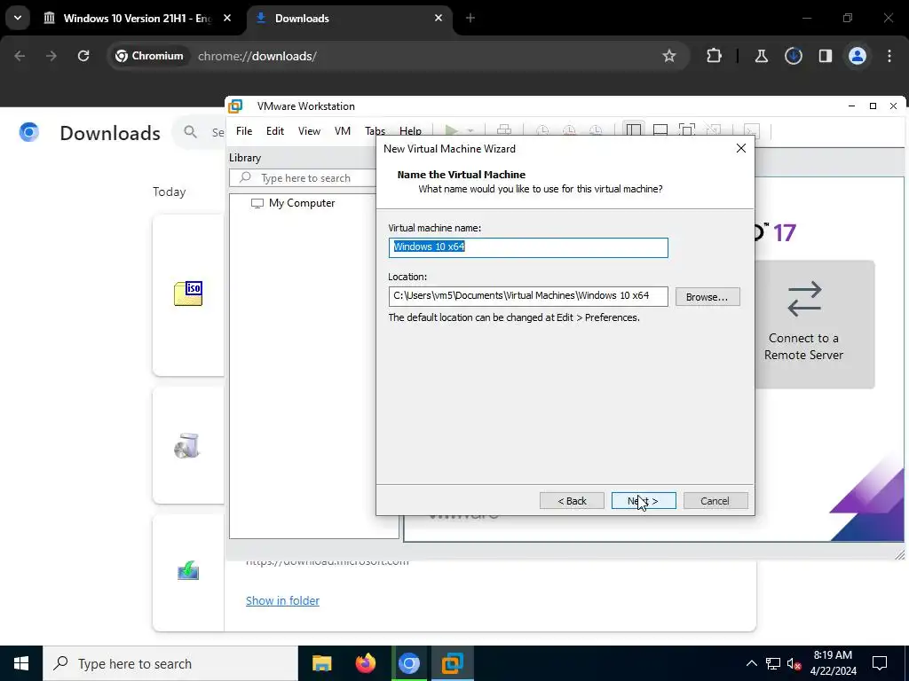Screen dimensions: 909x681
Task: Open VMware Workstation from the taskbar
Action: [452, 663]
